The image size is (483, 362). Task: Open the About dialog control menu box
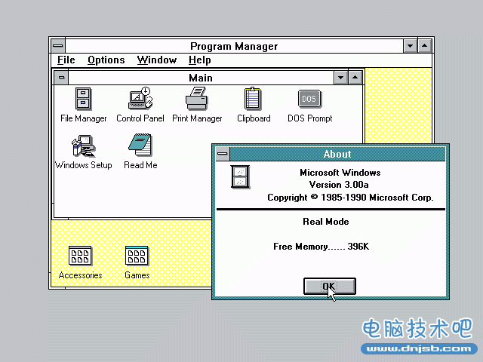coord(222,154)
